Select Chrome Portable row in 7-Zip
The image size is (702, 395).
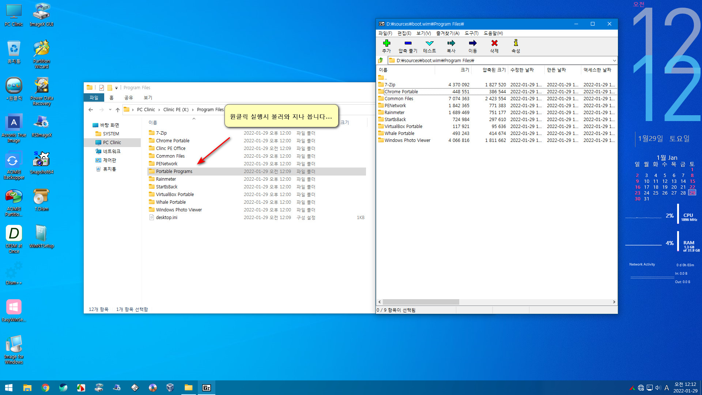(x=497, y=92)
